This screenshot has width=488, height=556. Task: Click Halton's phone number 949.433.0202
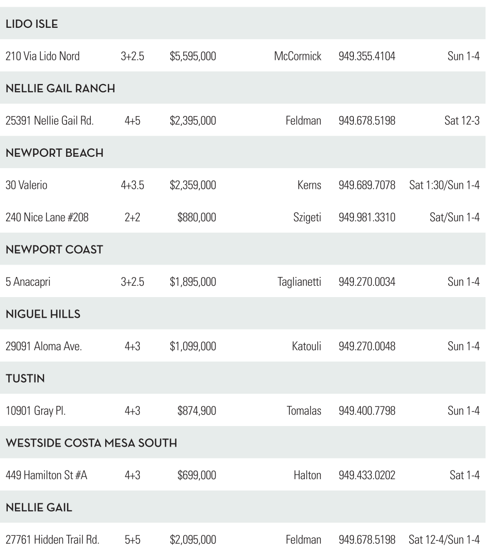(x=367, y=476)
